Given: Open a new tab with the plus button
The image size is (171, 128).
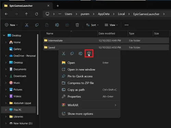Looking at the screenshot, I should click(58, 6).
